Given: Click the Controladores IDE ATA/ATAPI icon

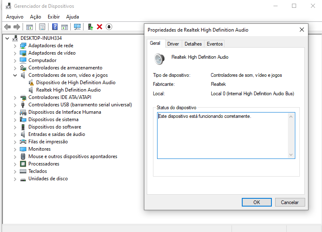Looking at the screenshot, I should pyautogui.click(x=23, y=97).
